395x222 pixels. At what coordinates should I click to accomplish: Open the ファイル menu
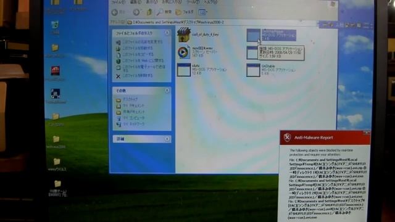tap(118, 2)
